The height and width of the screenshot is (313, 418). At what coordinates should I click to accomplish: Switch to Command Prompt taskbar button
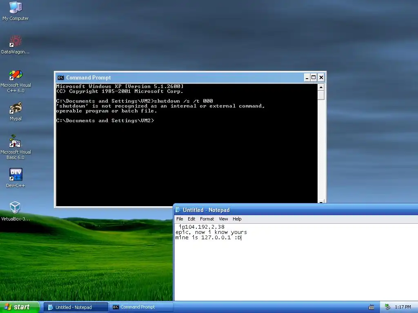[x=141, y=307]
